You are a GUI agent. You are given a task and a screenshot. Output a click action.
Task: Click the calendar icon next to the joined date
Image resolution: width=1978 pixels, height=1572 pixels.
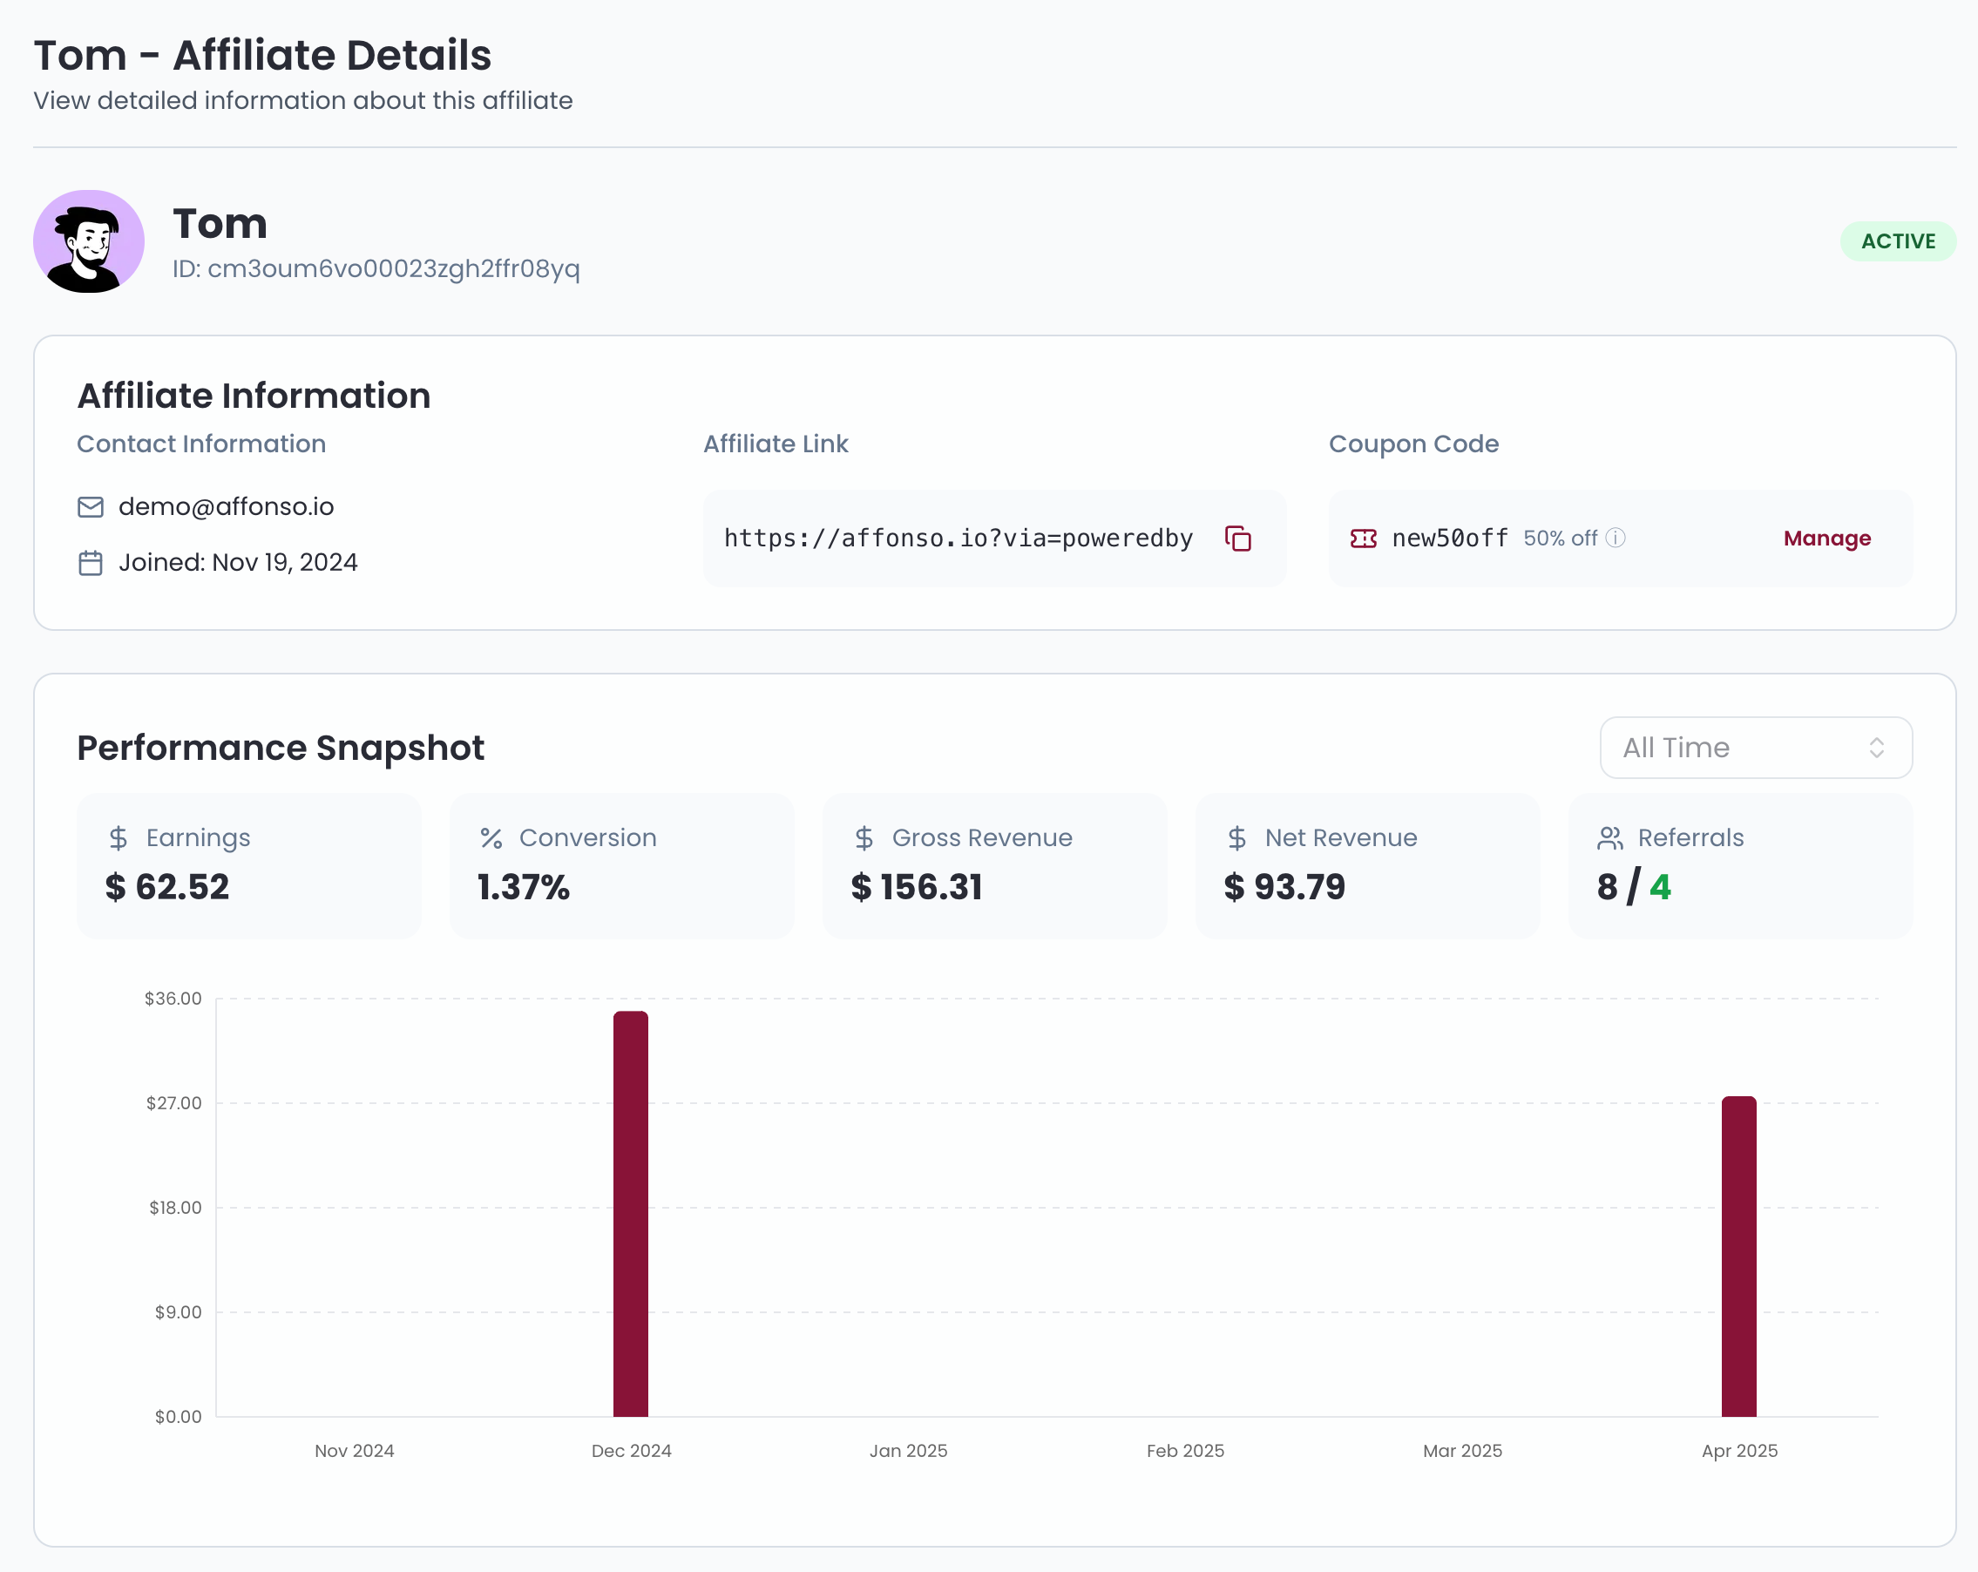coord(90,563)
